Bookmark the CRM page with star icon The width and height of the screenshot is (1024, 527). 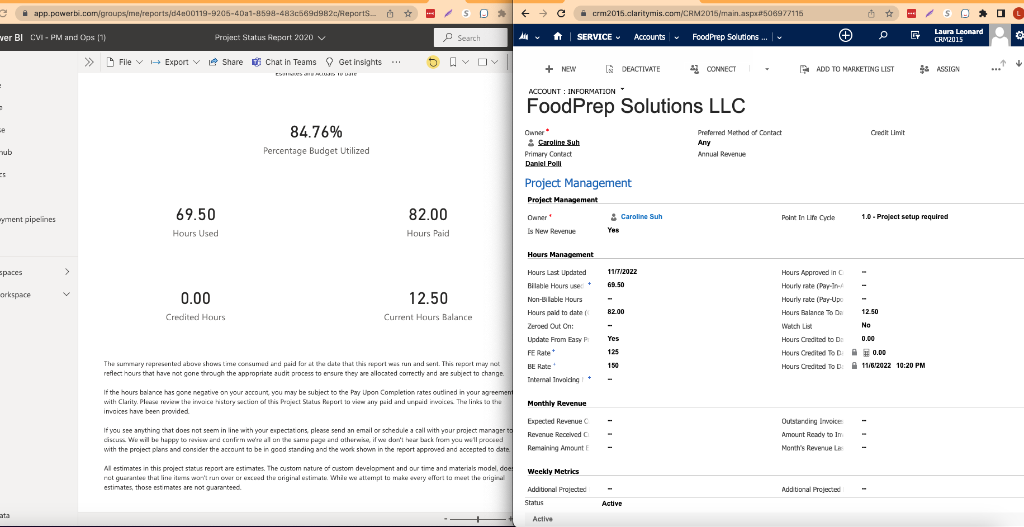click(x=889, y=13)
